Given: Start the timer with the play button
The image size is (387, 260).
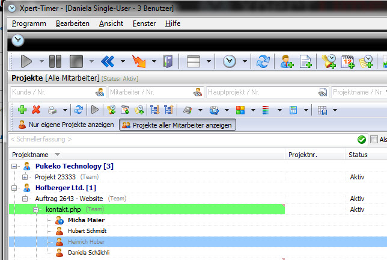Looking at the screenshot, I should [26, 61].
